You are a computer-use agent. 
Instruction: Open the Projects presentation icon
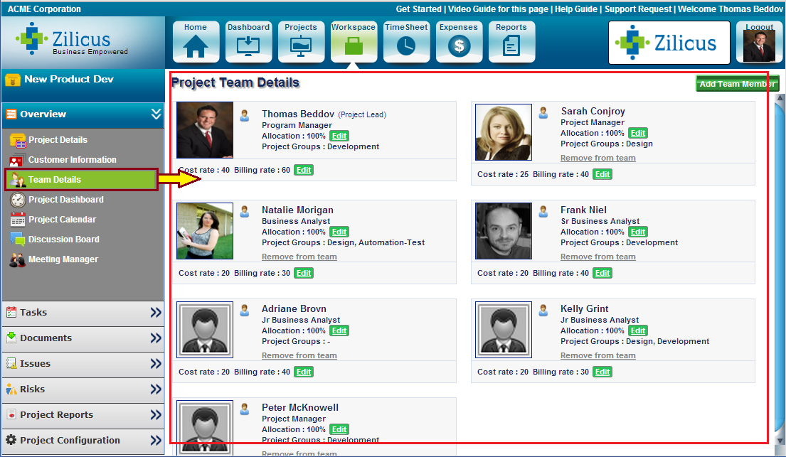301,46
